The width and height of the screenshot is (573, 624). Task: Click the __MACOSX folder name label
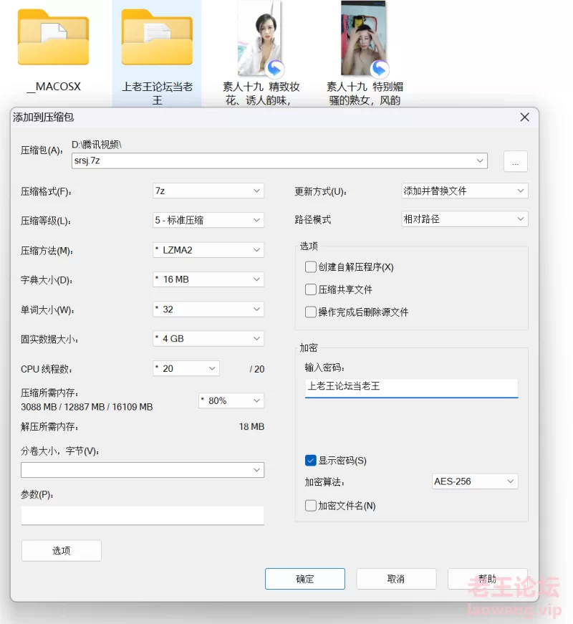54,87
